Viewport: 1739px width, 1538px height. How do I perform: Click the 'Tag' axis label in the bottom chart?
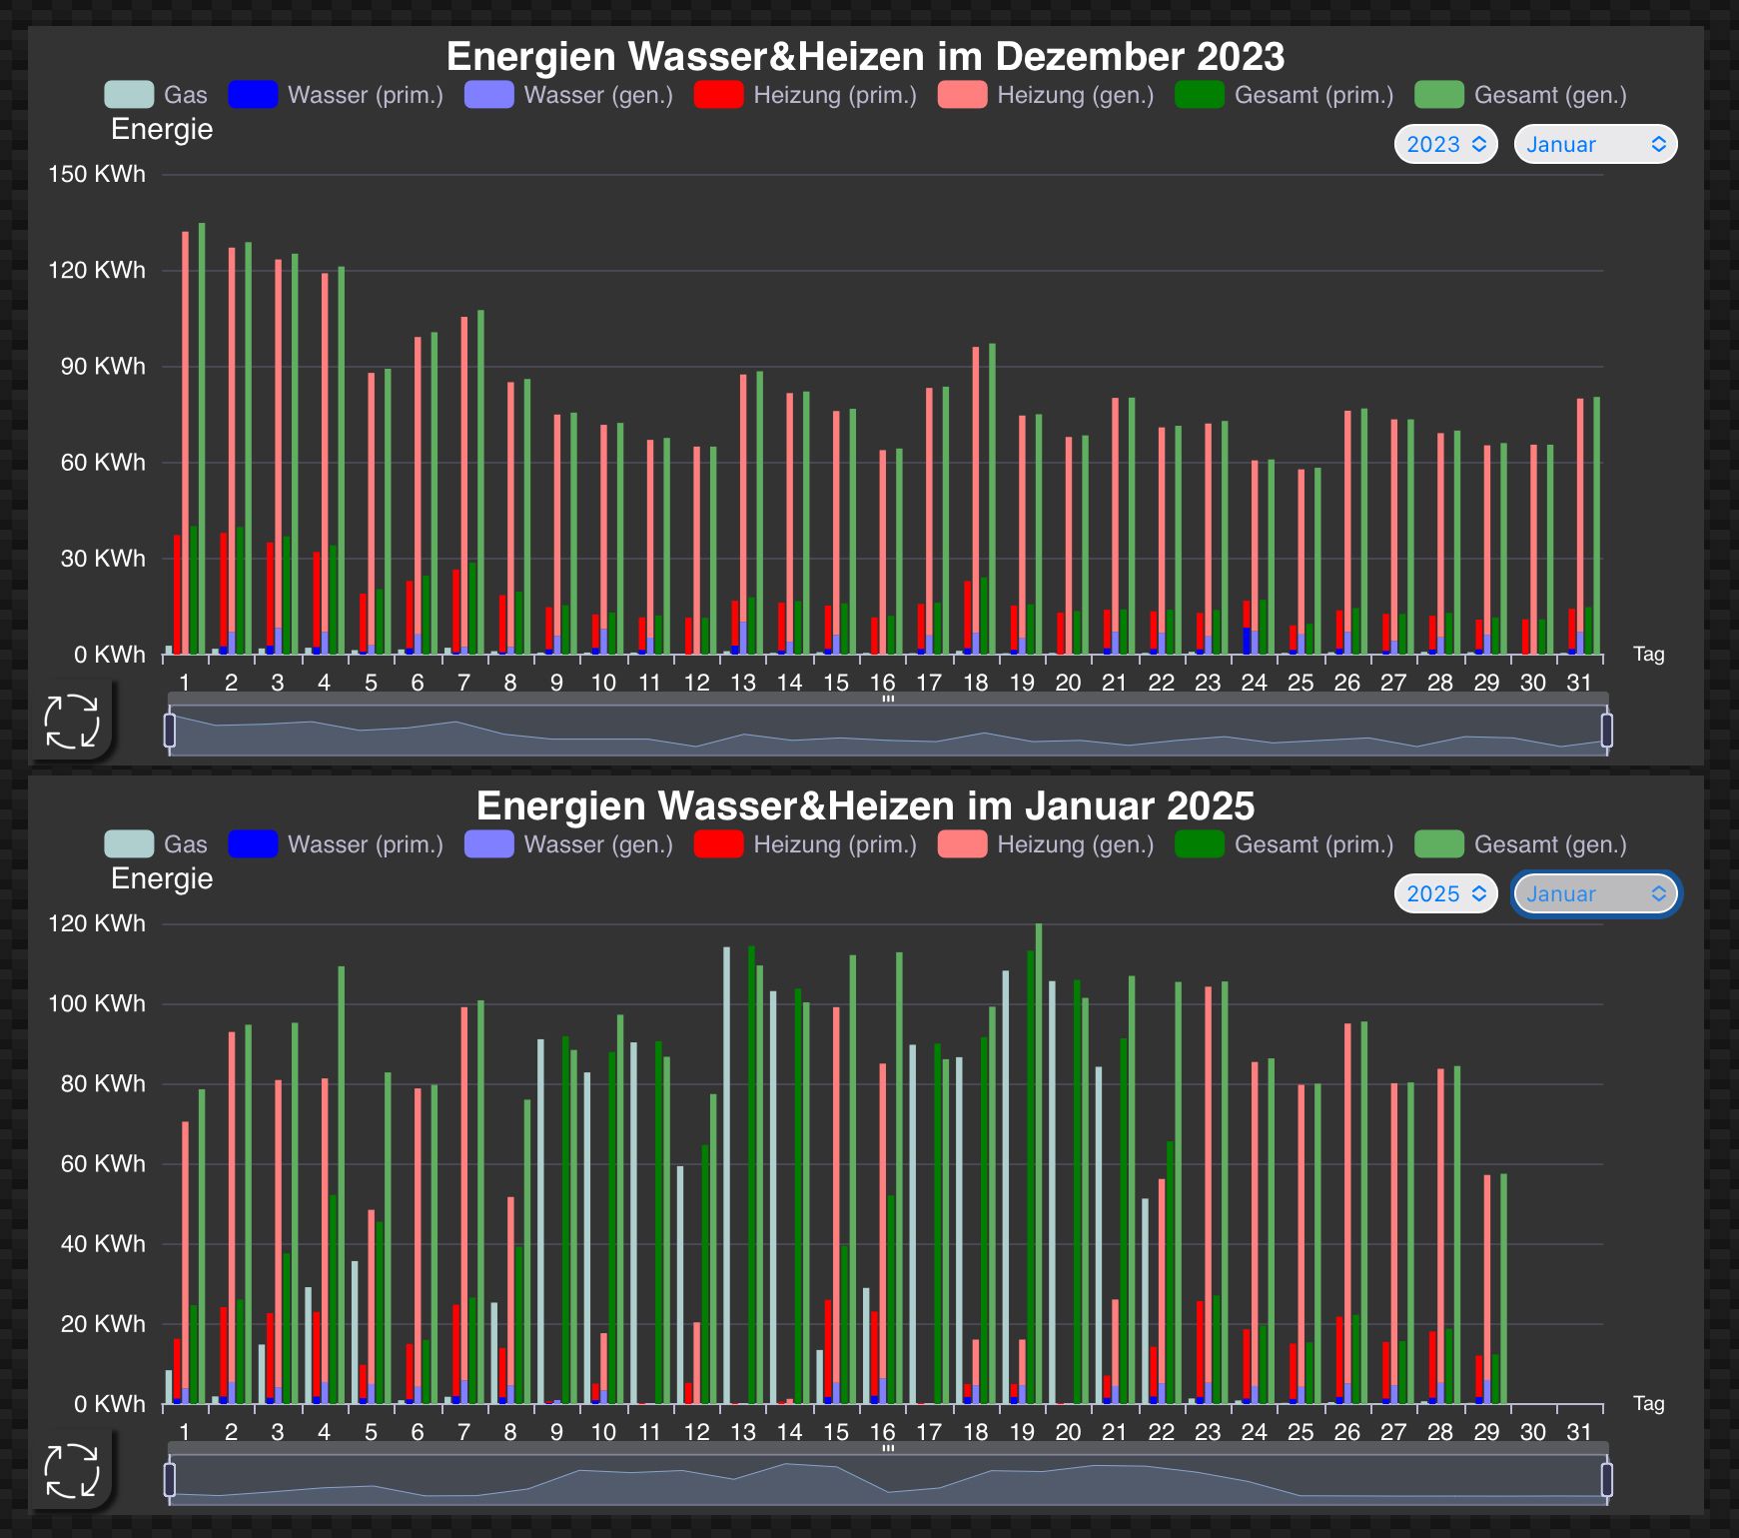(x=1648, y=1403)
